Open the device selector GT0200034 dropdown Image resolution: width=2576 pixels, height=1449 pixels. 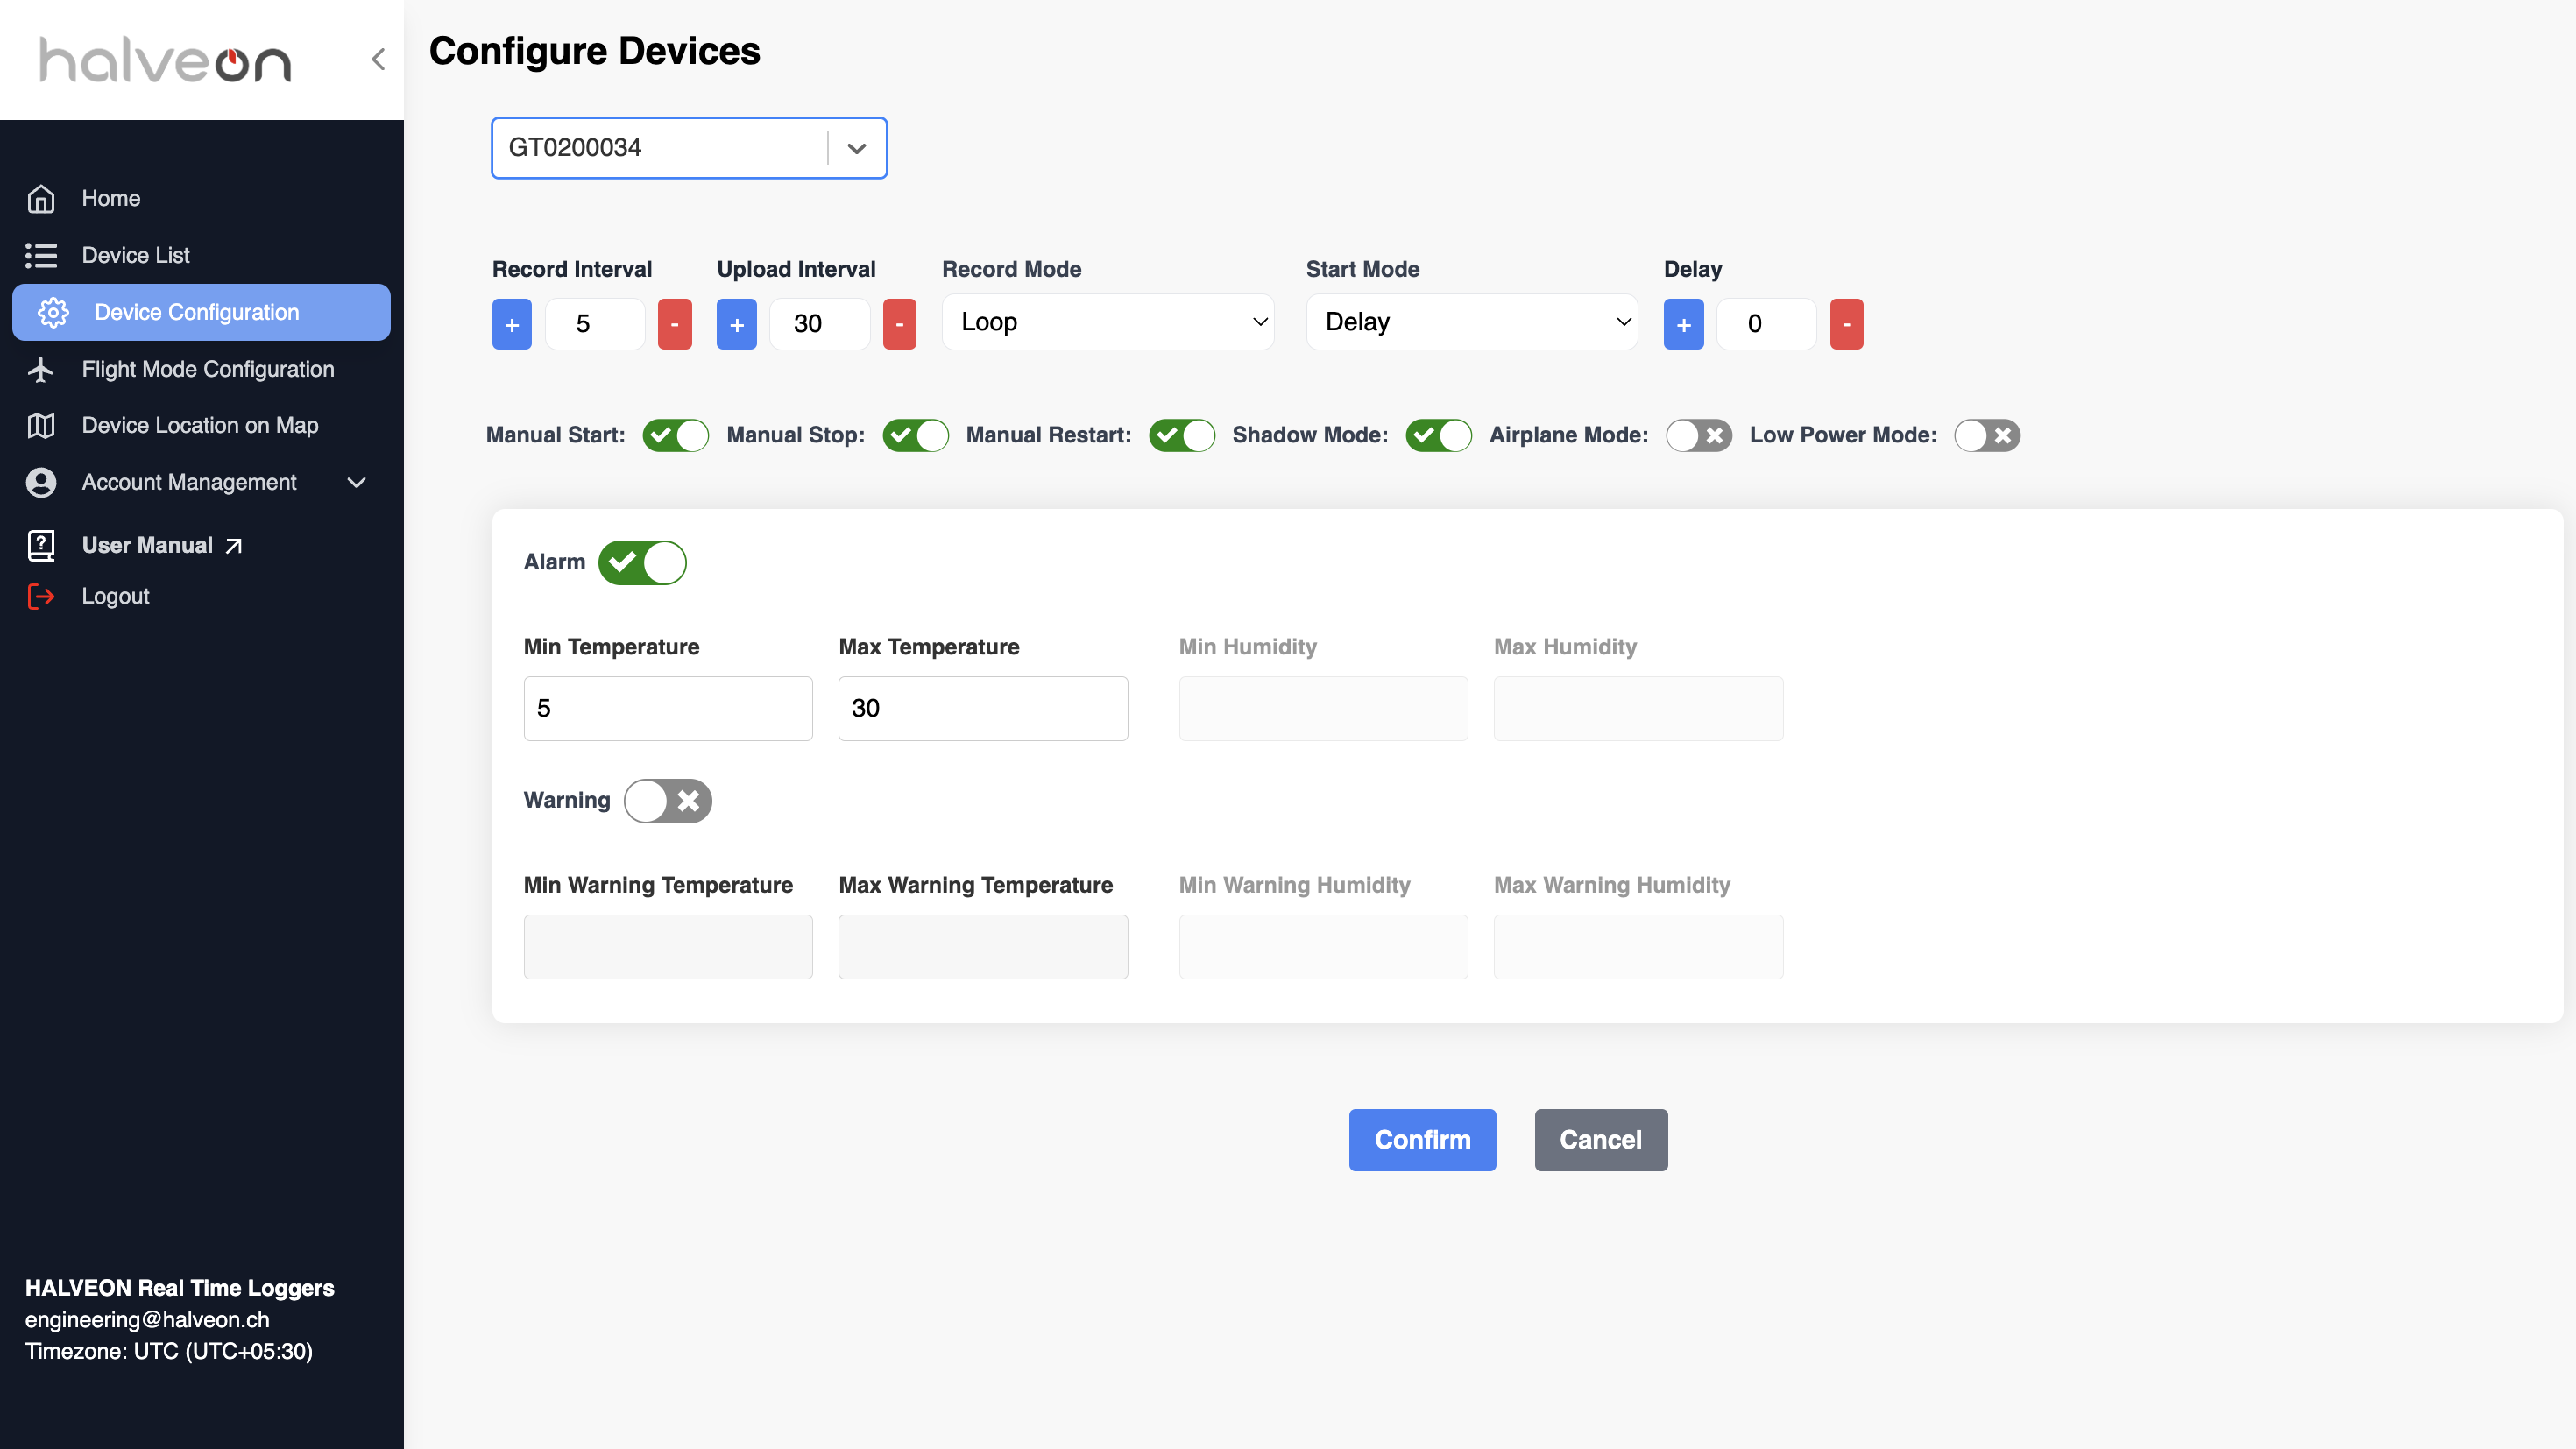[689, 148]
